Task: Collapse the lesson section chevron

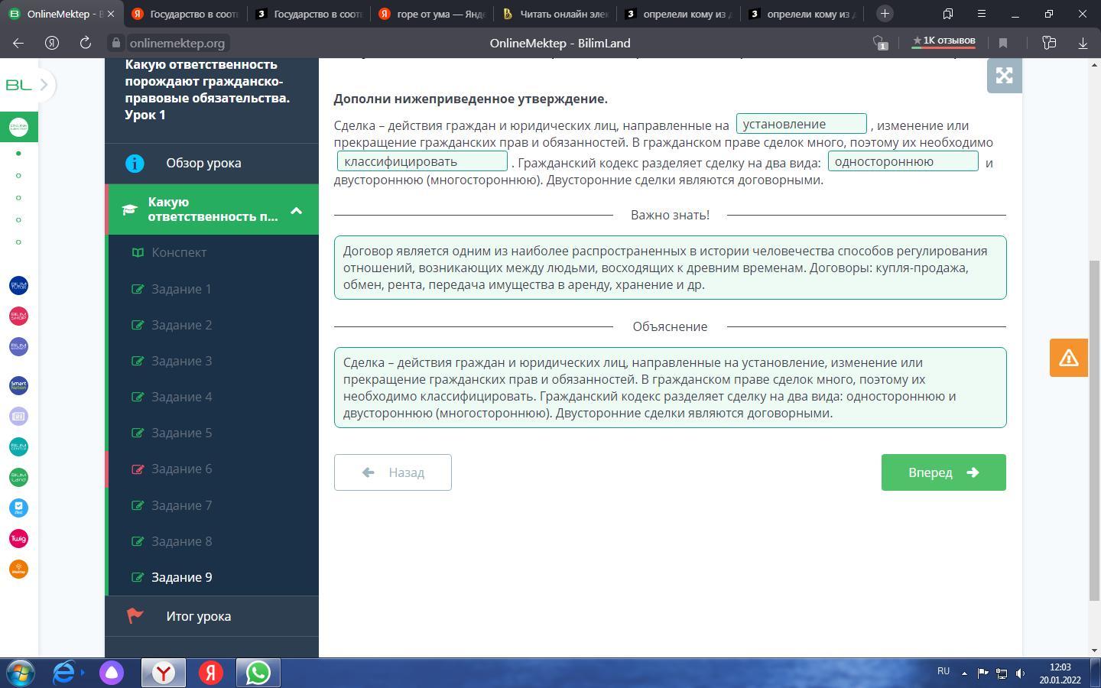Action: coord(296,210)
